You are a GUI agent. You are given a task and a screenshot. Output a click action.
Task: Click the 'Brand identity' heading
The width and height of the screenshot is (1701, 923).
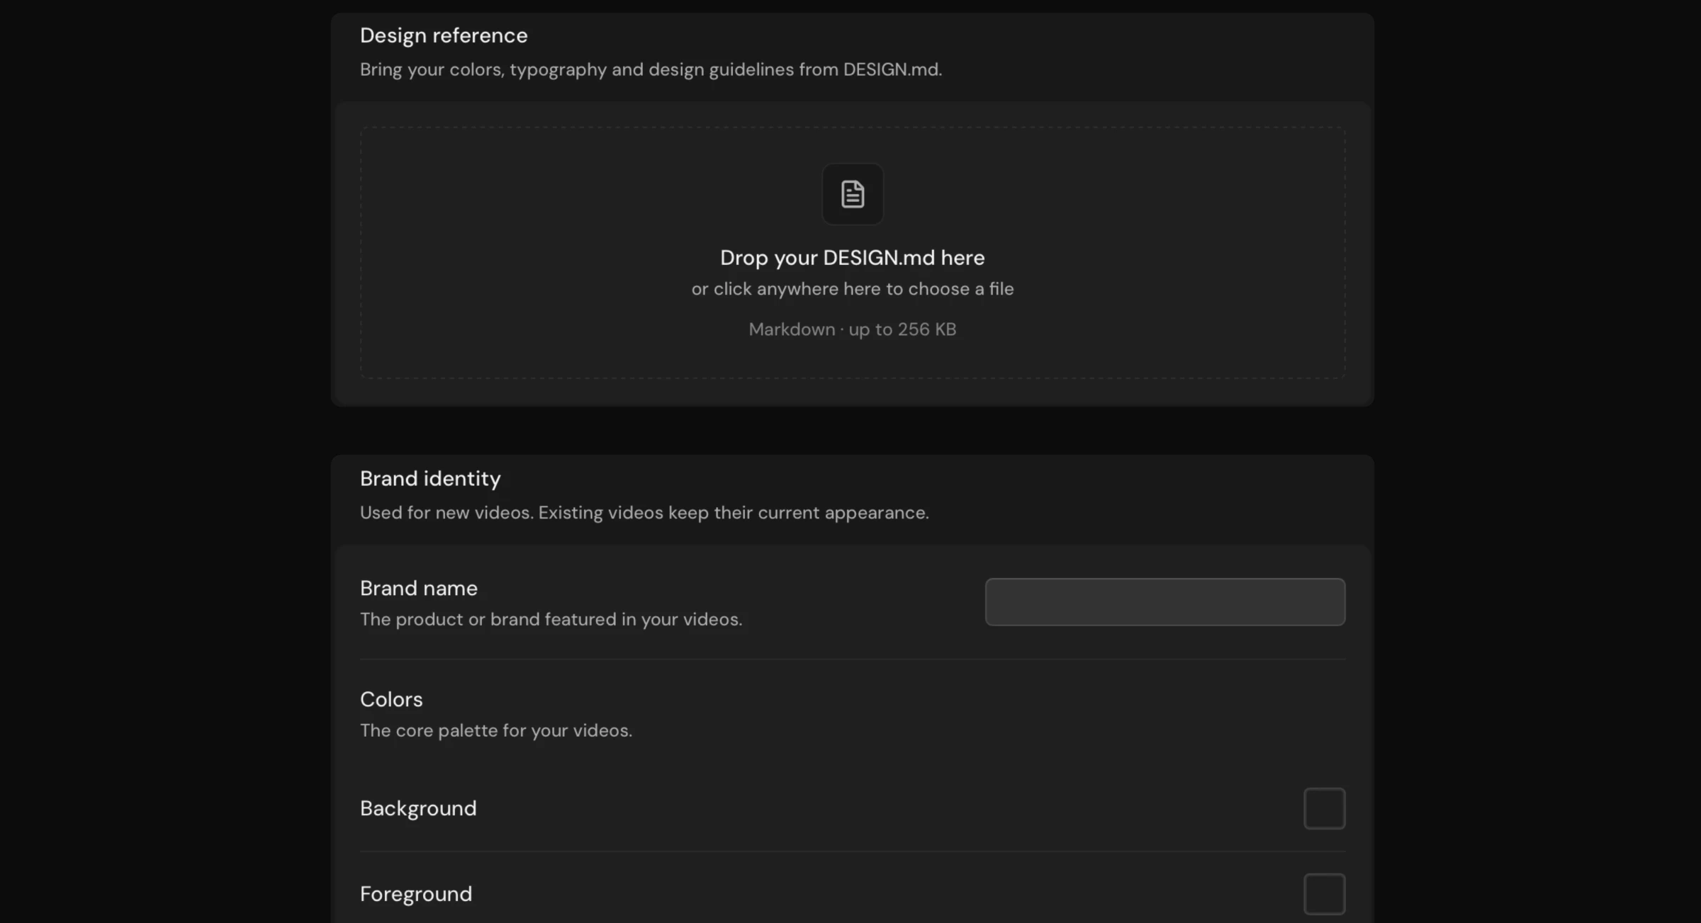point(430,479)
